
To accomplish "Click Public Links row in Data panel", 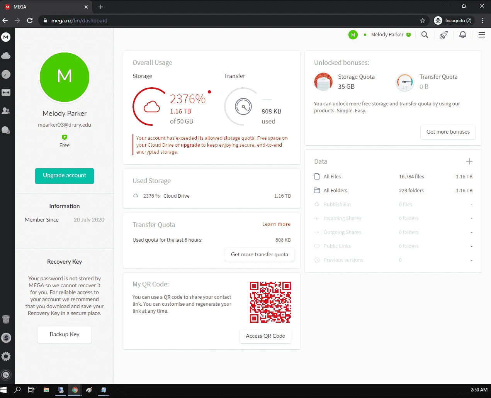I will (x=393, y=246).
